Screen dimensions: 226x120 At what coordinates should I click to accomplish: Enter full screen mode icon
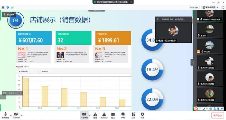(x=223, y=7)
